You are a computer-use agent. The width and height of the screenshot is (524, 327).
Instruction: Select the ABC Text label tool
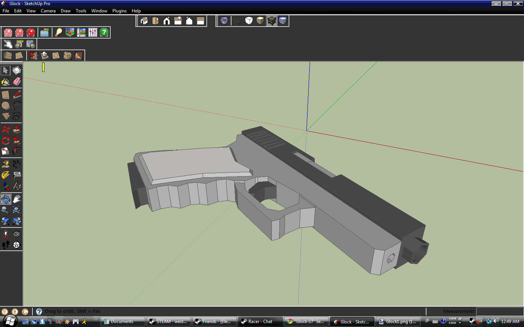pyautogui.click(x=17, y=175)
